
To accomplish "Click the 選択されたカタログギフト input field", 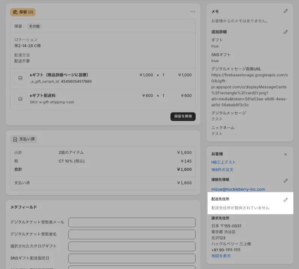I will (132, 246).
